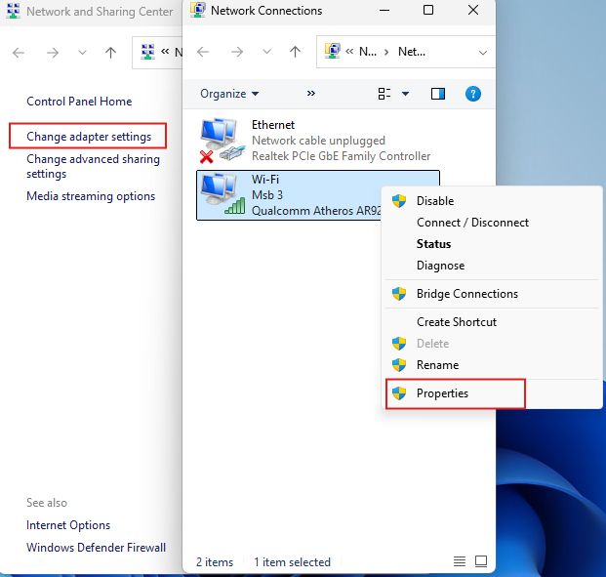Open the Organize dropdown
The width and height of the screenshot is (606, 577).
(x=229, y=94)
